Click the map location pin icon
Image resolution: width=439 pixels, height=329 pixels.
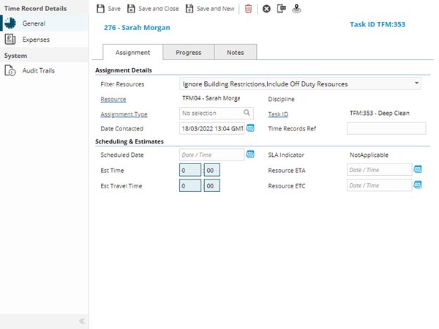pos(296,9)
